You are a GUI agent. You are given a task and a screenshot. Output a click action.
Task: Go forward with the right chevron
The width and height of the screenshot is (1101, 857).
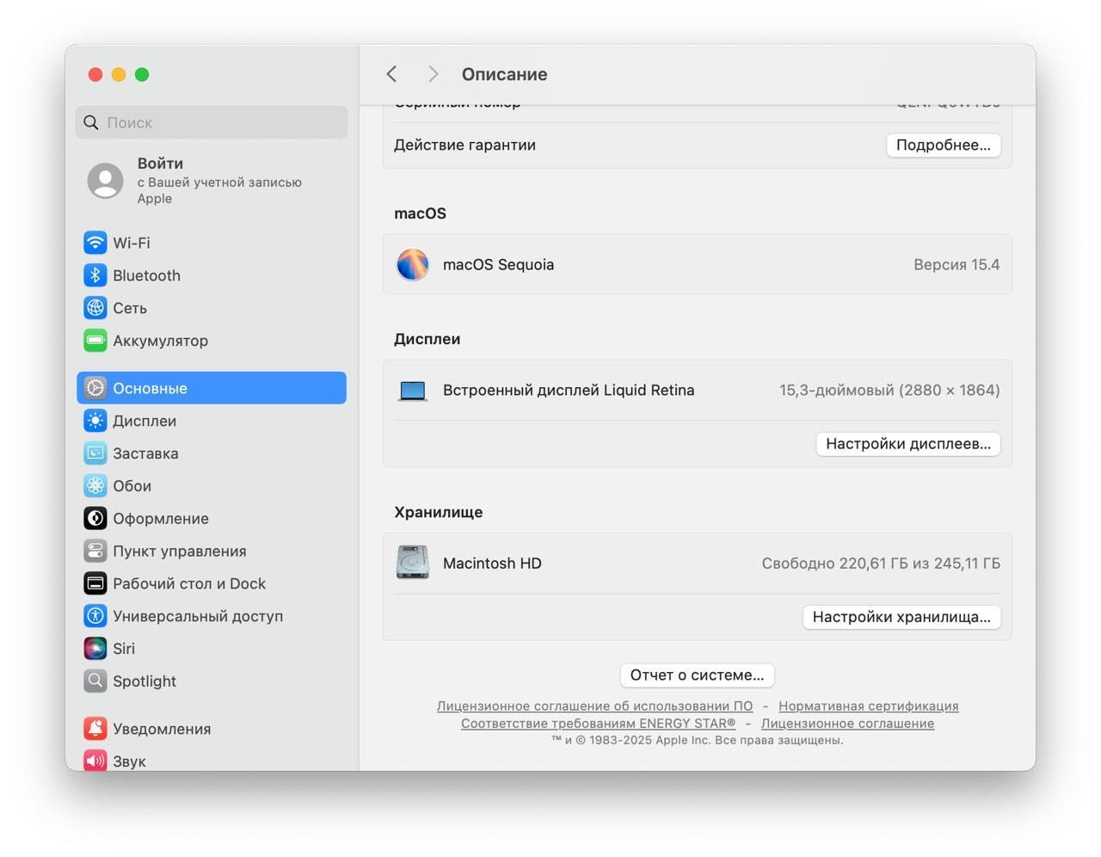[433, 74]
